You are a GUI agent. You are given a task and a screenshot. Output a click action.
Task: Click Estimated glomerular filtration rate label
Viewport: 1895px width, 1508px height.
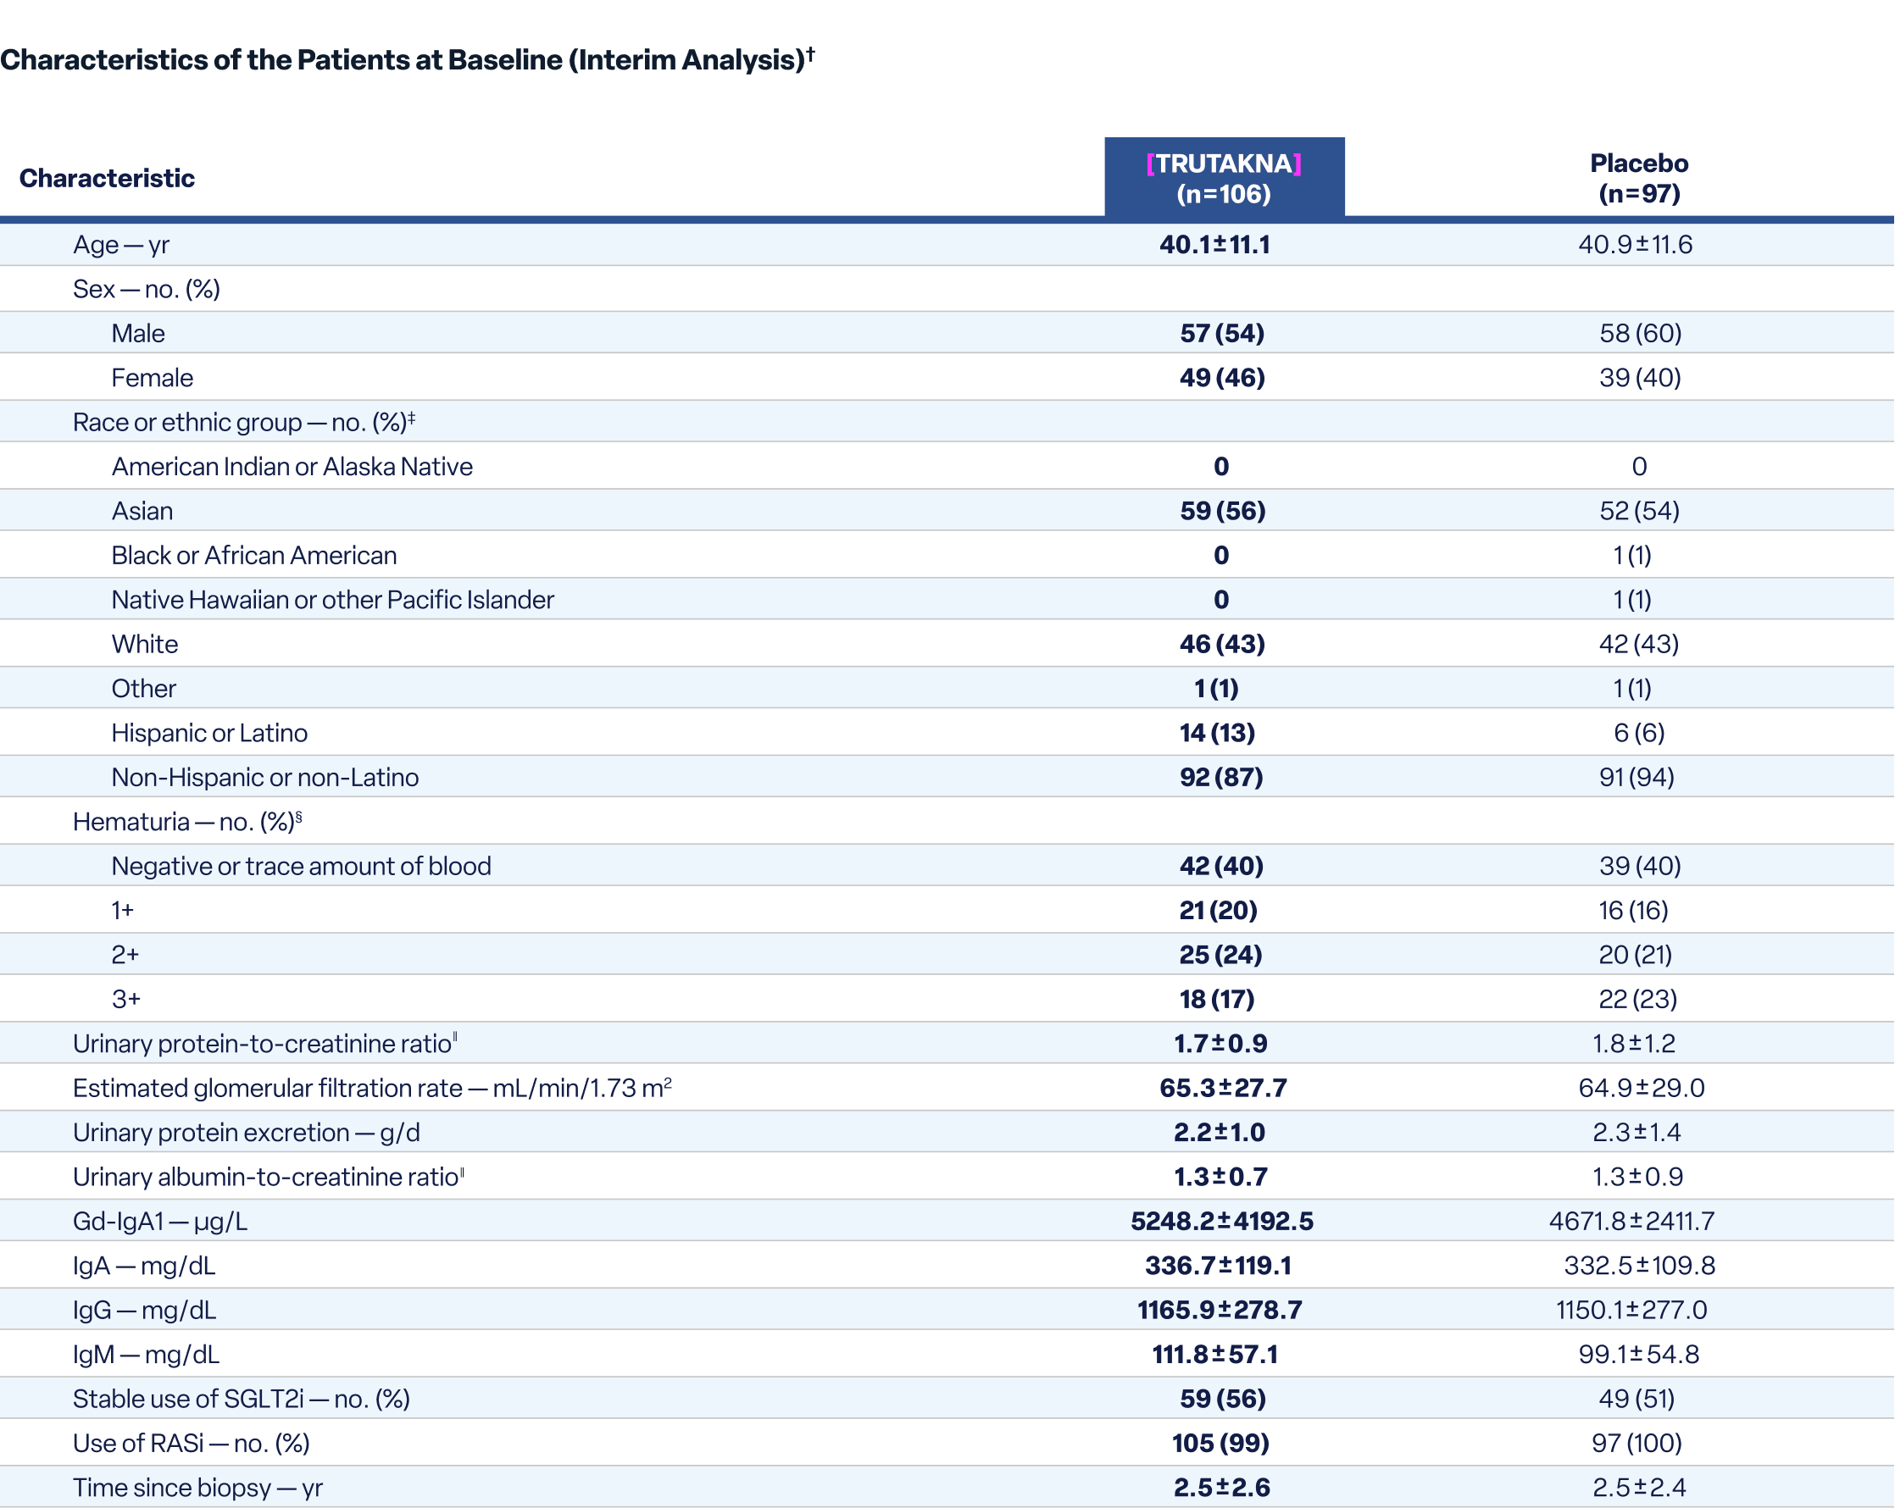pos(371,1088)
